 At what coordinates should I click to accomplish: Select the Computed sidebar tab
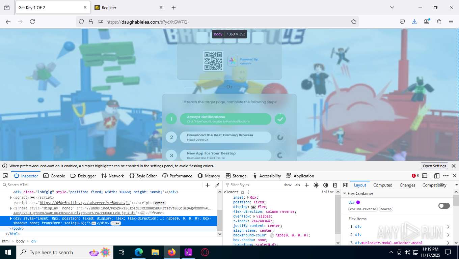(x=383, y=185)
